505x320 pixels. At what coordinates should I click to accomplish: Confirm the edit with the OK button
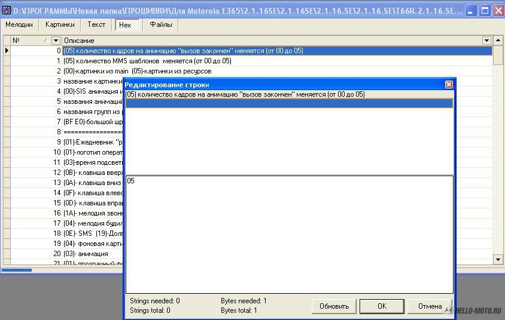pyautogui.click(x=382, y=306)
